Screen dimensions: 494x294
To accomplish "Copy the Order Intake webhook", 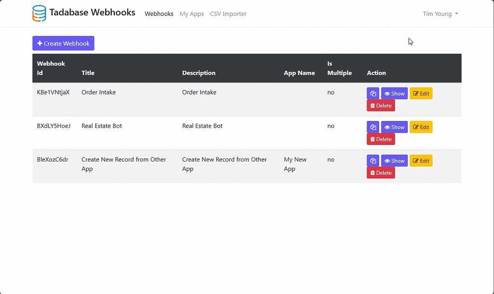I will [373, 94].
